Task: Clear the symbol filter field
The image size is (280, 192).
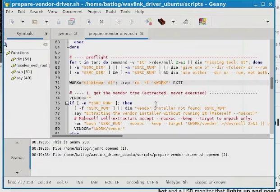Action: (46, 45)
